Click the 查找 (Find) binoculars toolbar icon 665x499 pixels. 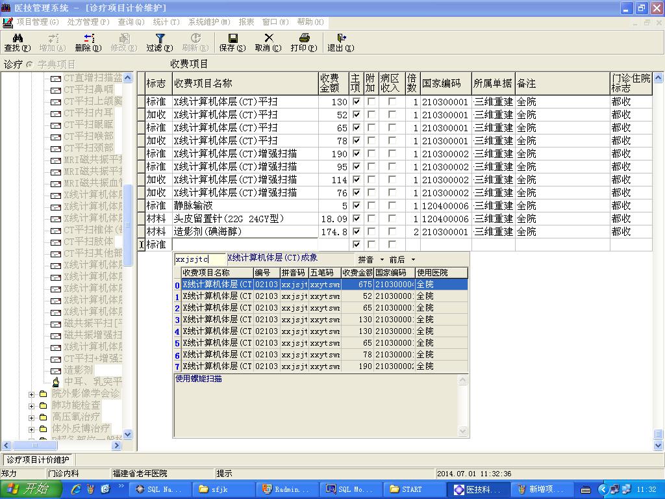pos(17,43)
